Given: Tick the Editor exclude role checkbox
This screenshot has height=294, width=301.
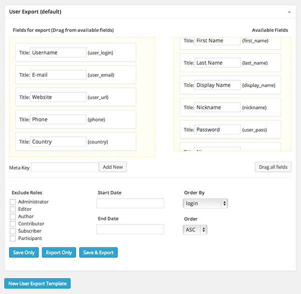Looking at the screenshot, I should [x=13, y=209].
